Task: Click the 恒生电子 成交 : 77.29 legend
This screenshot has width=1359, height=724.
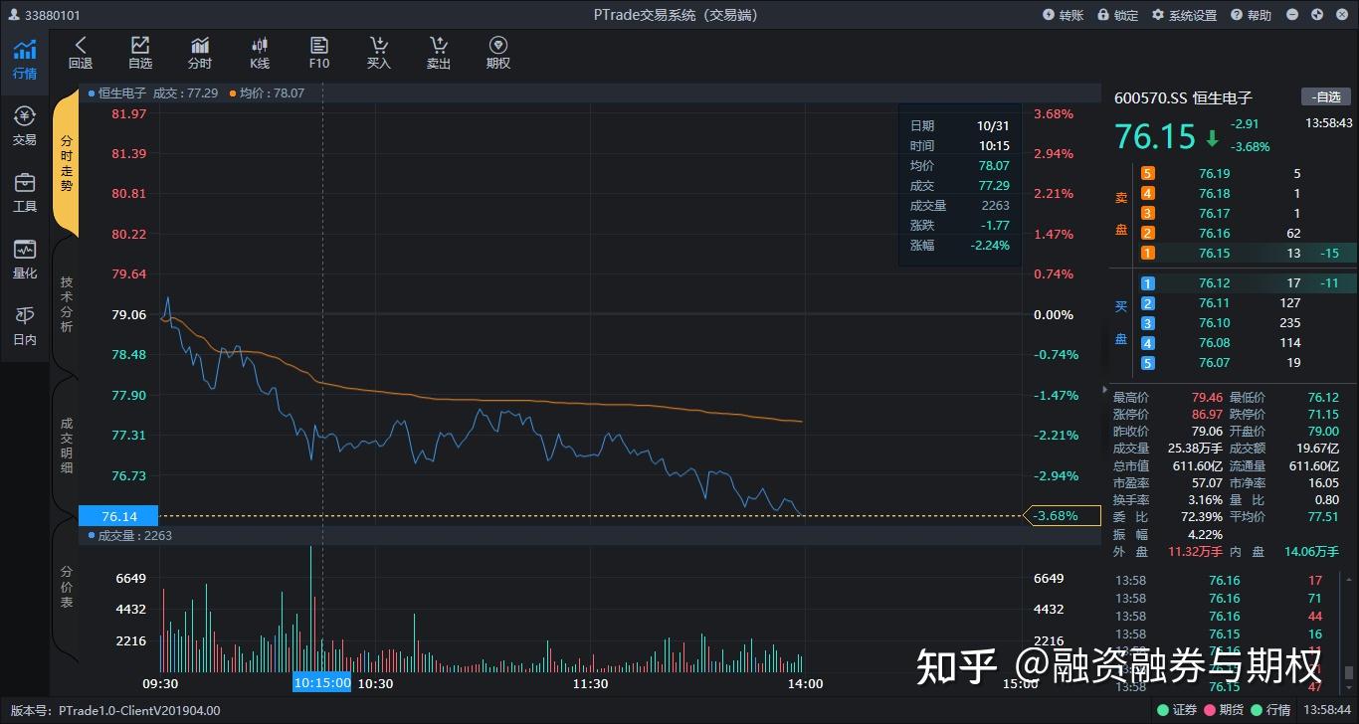Action: coord(152,92)
